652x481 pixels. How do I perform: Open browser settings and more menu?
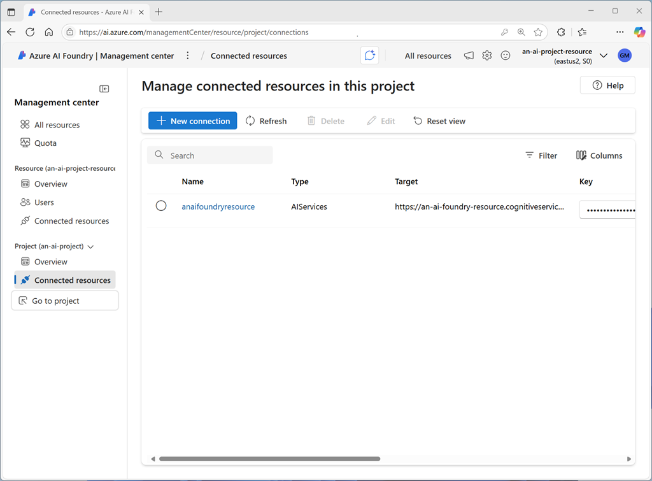coord(620,32)
